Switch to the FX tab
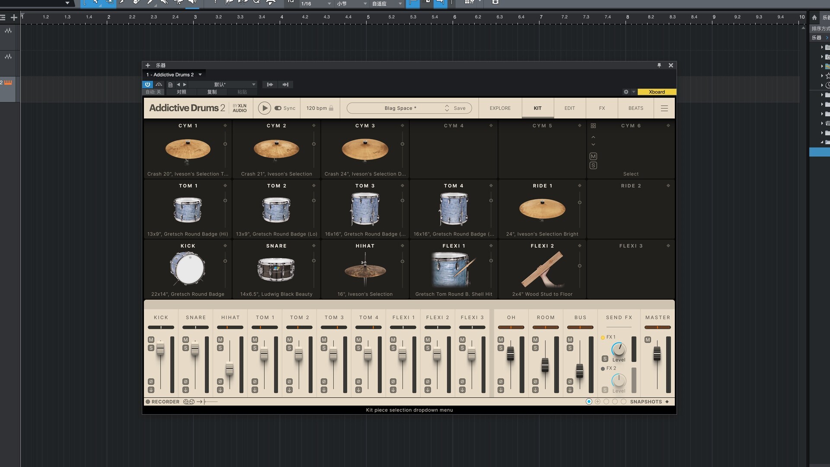 602,108
